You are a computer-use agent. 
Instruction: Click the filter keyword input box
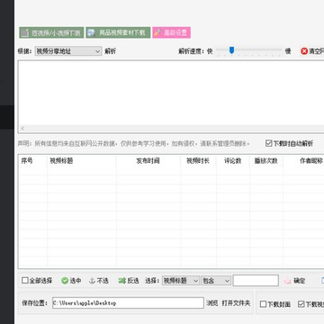click(x=256, y=281)
